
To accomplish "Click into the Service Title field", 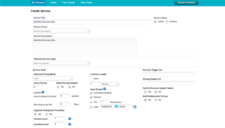I will click(92, 22).
